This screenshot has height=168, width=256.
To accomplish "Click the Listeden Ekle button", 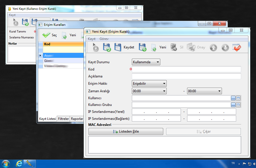I will [x=126, y=132].
